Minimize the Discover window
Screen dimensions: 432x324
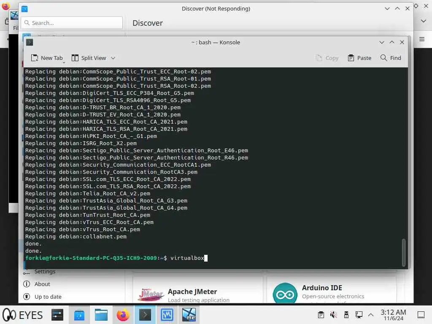387,8
